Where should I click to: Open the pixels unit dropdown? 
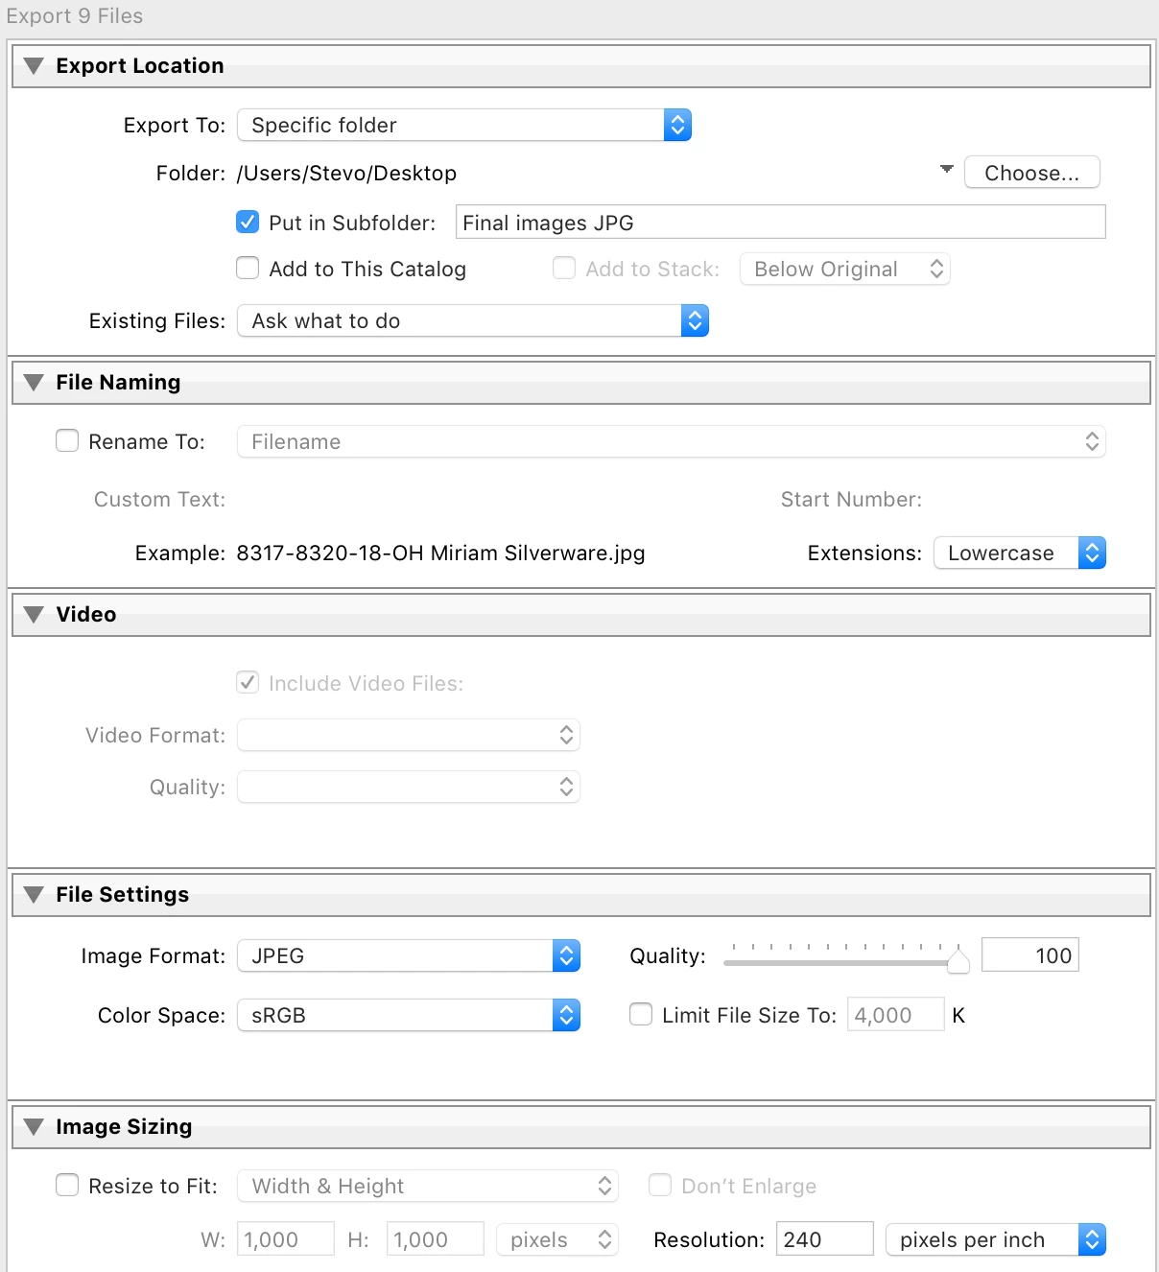point(557,1239)
